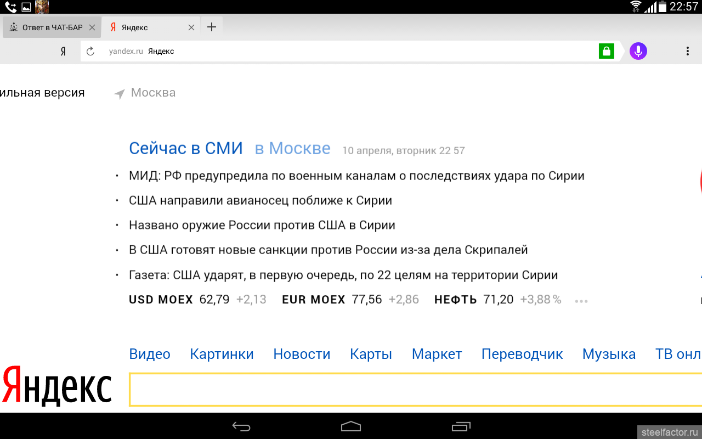Image resolution: width=702 pixels, height=439 pixels.
Task: Switch to в Москве news section
Action: 292,148
